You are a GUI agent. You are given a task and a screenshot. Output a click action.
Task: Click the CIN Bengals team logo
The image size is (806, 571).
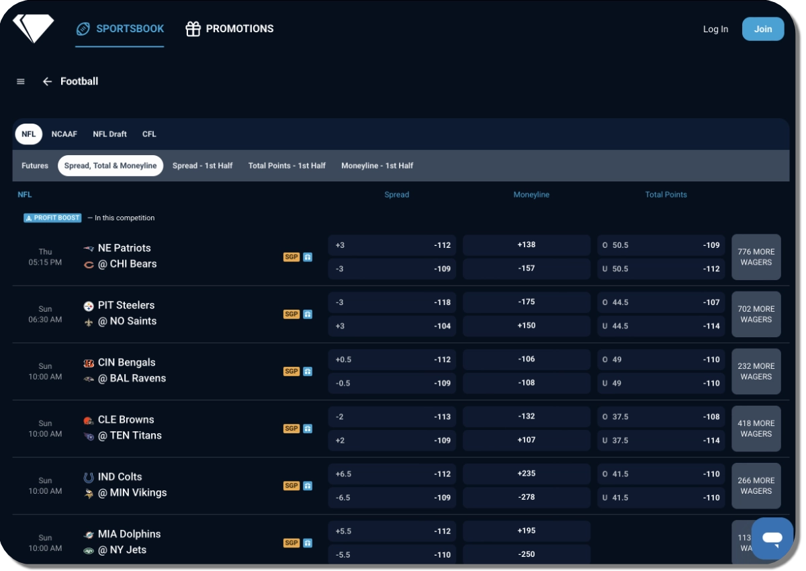(x=89, y=363)
